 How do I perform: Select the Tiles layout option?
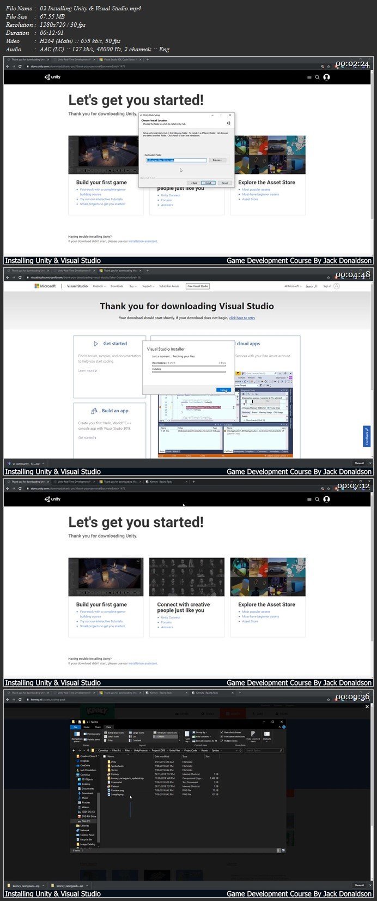[110, 740]
